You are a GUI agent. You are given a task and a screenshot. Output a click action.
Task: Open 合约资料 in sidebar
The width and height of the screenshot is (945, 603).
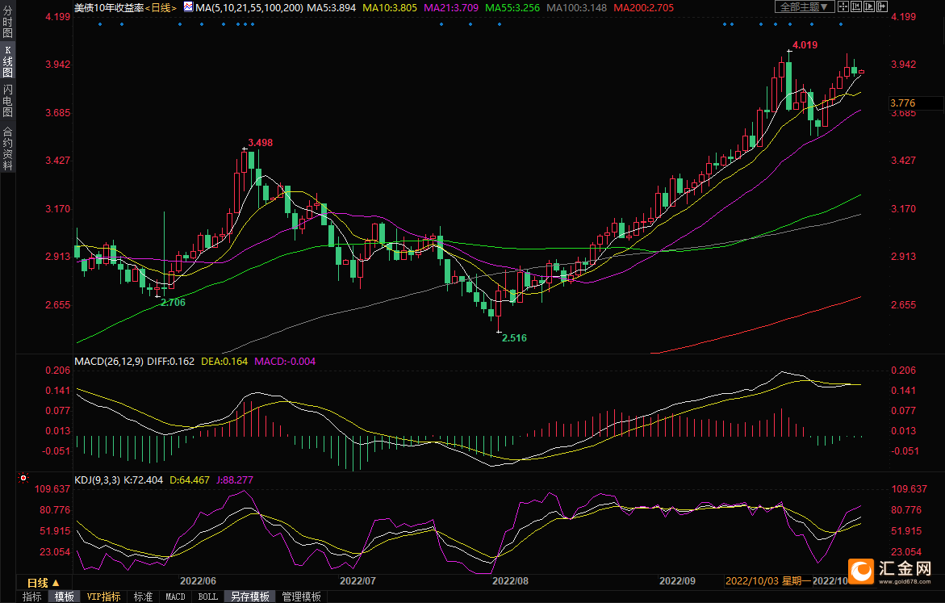click(8, 149)
